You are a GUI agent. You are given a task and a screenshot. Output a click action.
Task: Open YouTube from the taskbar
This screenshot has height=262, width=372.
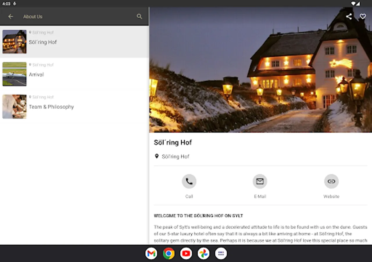coord(186,254)
